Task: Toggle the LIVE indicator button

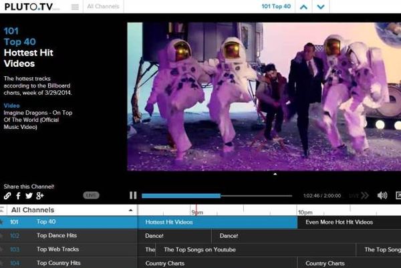Action: click(x=91, y=195)
